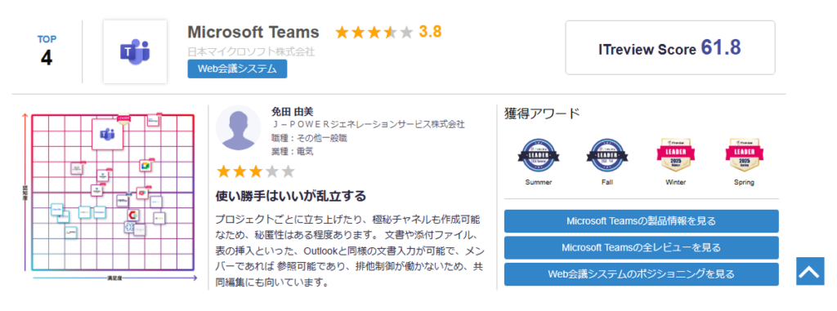Image resolution: width=837 pixels, height=311 pixels.
Task: Click the reviewer's three-star rating
Action: point(255,171)
